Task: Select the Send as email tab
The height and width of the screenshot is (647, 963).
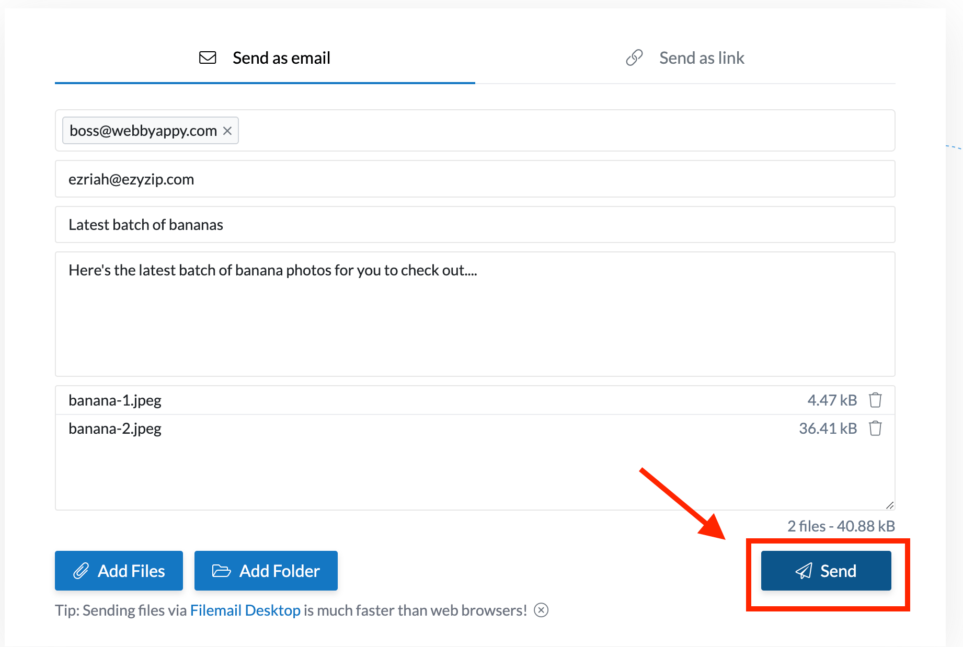Action: point(281,57)
